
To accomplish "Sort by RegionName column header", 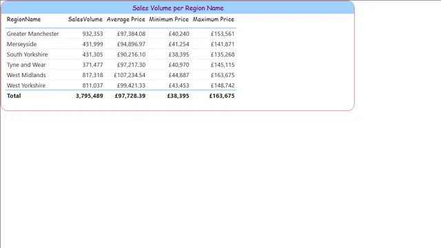I will 23,19.
